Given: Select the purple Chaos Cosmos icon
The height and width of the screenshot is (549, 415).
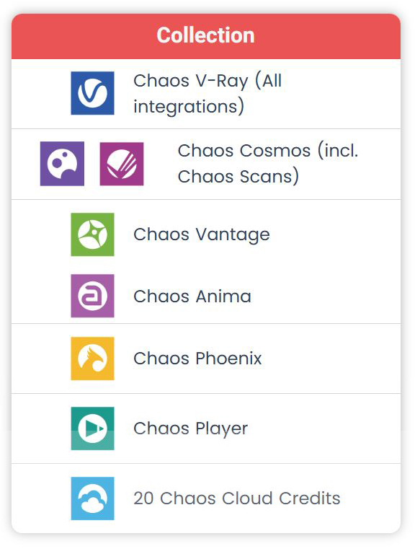Looking at the screenshot, I should (62, 164).
